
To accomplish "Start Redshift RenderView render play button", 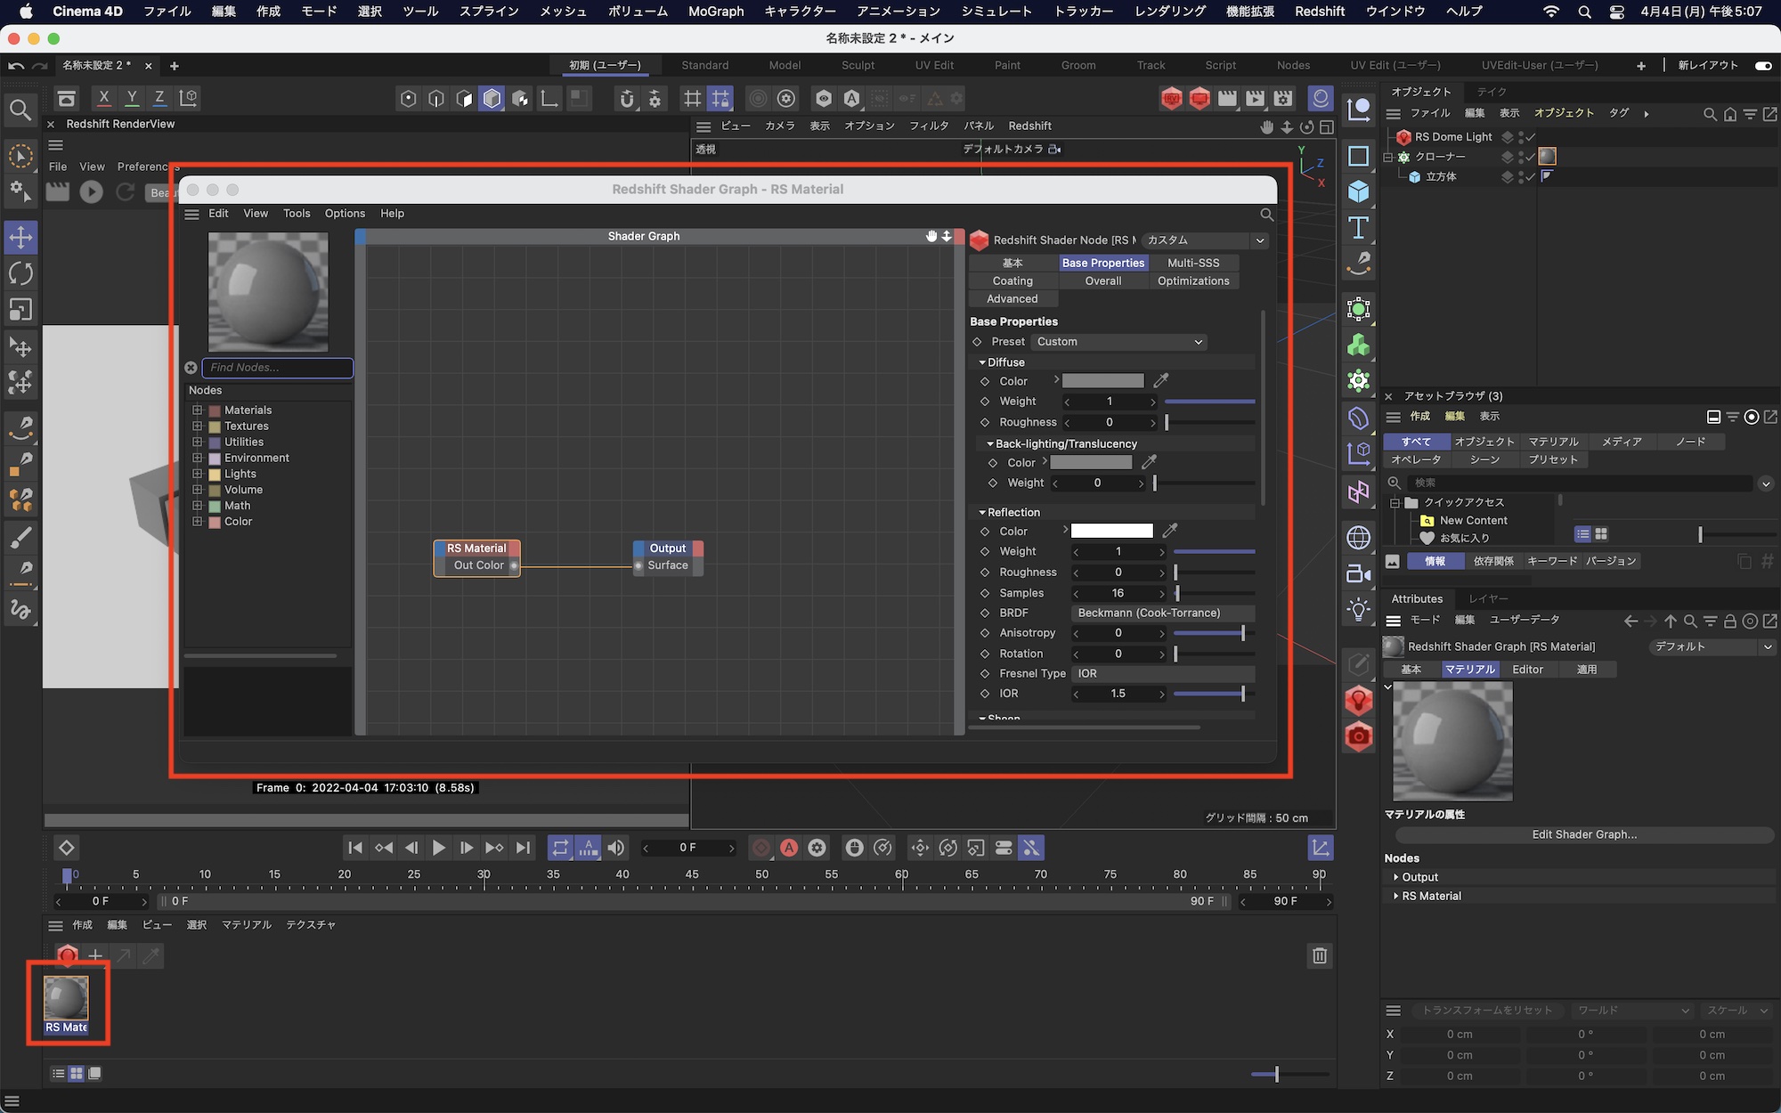I will pos(91,191).
